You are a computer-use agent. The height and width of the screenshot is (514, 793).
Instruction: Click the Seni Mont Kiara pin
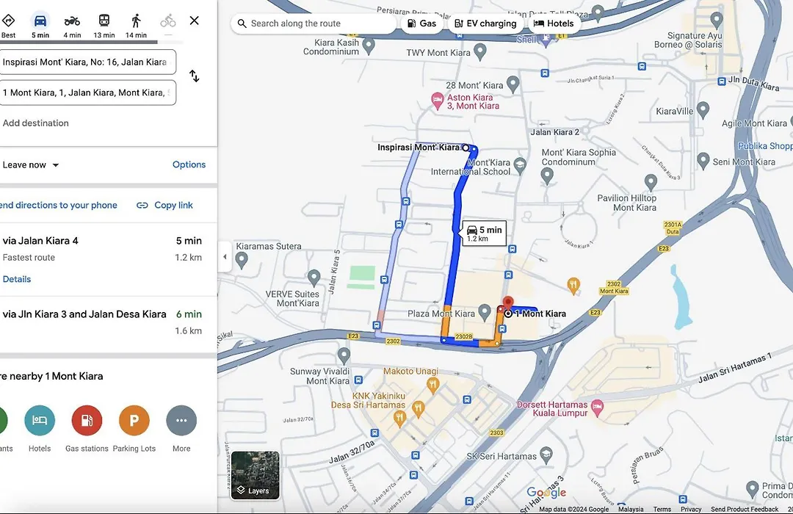coord(703,160)
